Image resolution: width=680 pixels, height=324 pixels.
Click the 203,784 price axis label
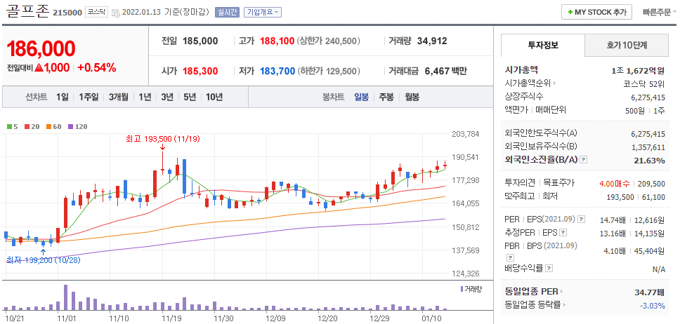(x=466, y=134)
